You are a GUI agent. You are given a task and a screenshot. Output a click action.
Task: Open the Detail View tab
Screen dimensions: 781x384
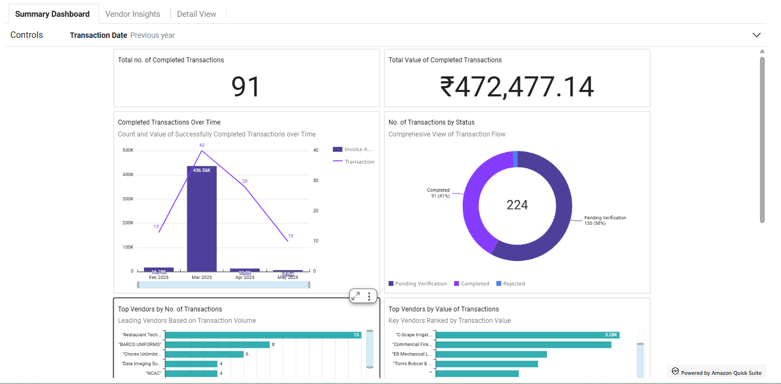tap(196, 14)
